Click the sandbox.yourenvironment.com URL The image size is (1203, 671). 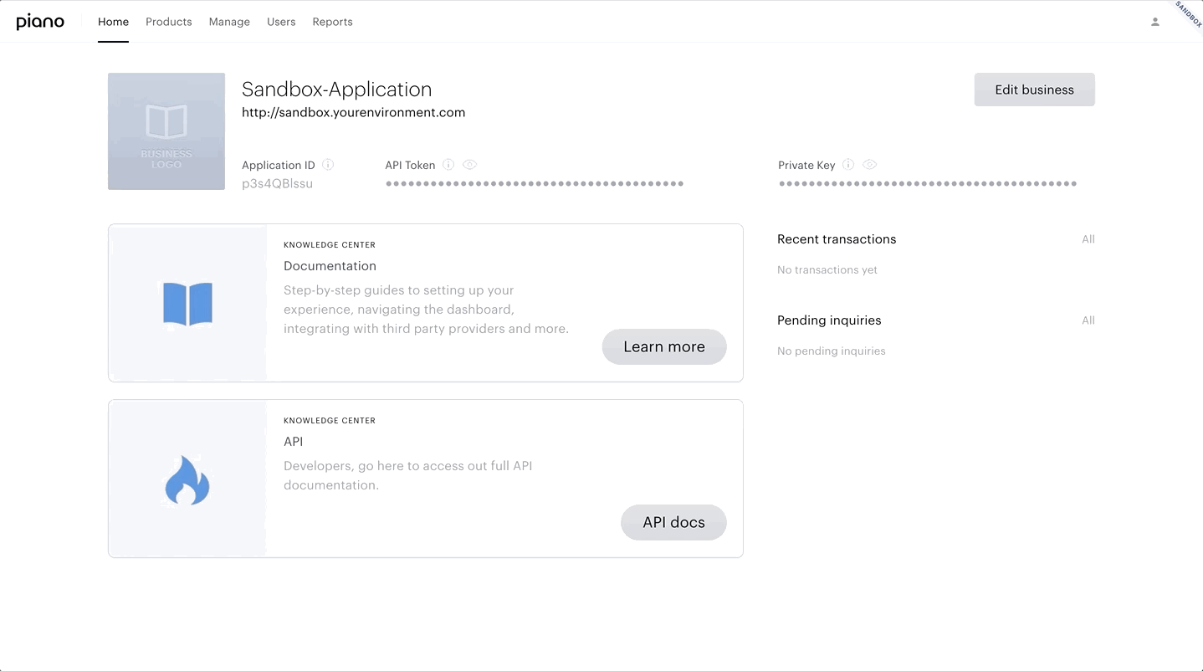click(353, 112)
